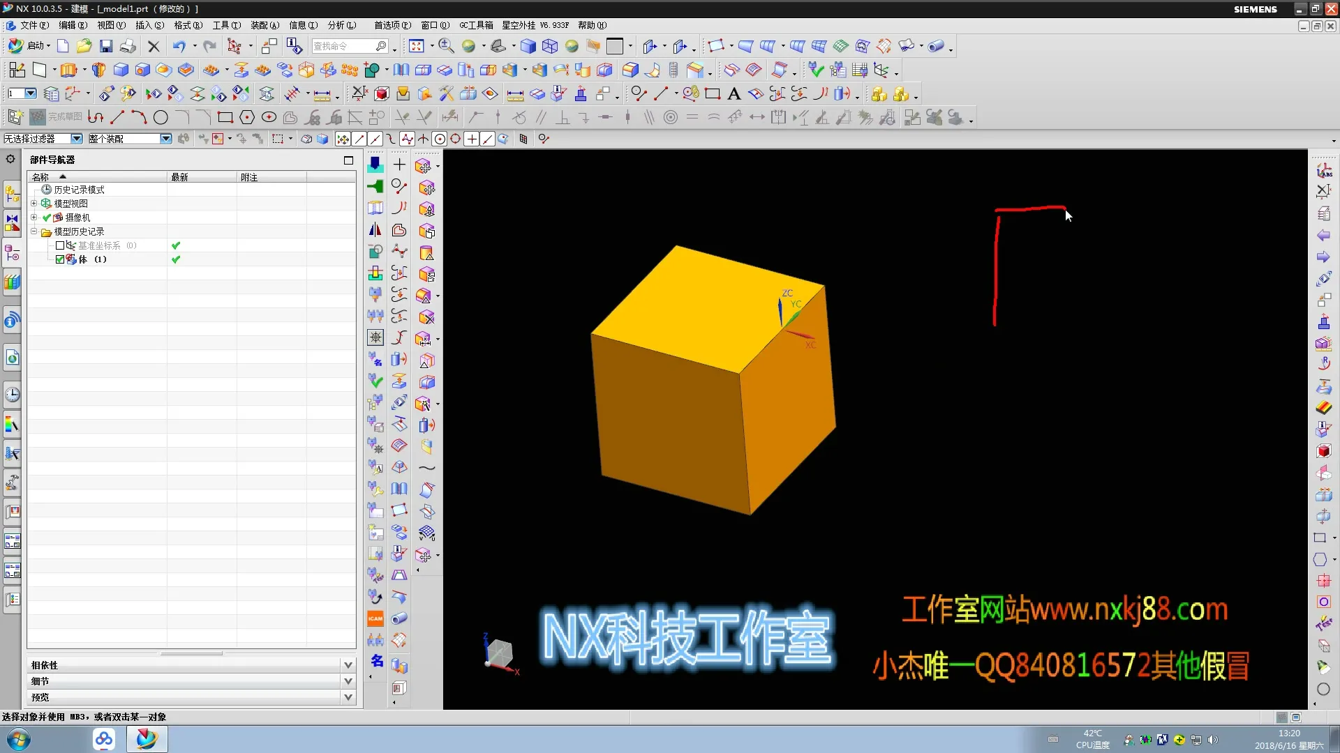Viewport: 1340px width, 753px height.
Task: Uncheck the 体 (1) body checkbox
Action: [x=60, y=259]
